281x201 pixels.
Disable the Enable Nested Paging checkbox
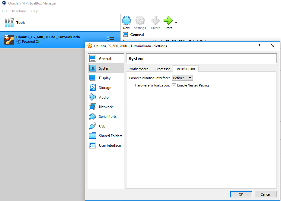[x=174, y=85]
